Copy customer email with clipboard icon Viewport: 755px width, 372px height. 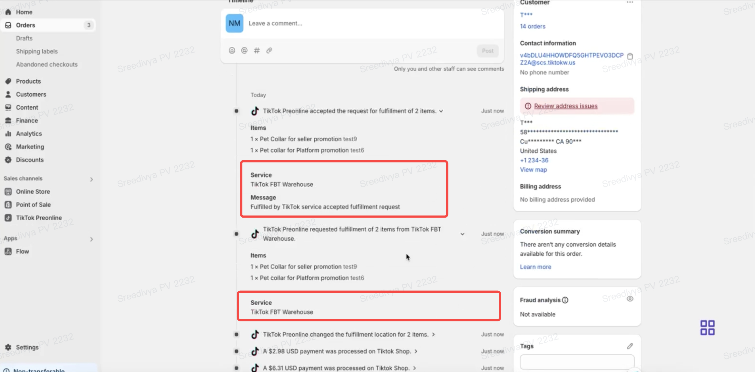(x=630, y=56)
